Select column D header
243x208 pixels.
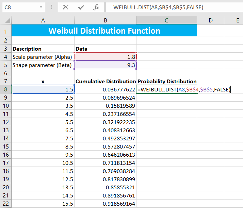coord(210,21)
